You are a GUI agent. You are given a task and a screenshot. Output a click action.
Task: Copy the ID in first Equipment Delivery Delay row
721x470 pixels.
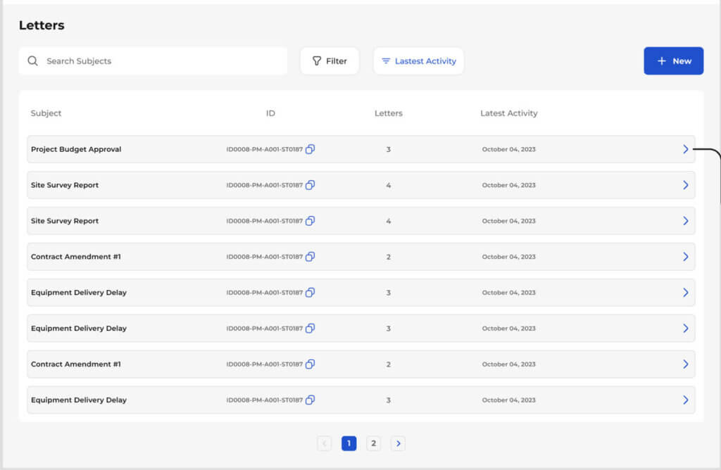coord(310,293)
